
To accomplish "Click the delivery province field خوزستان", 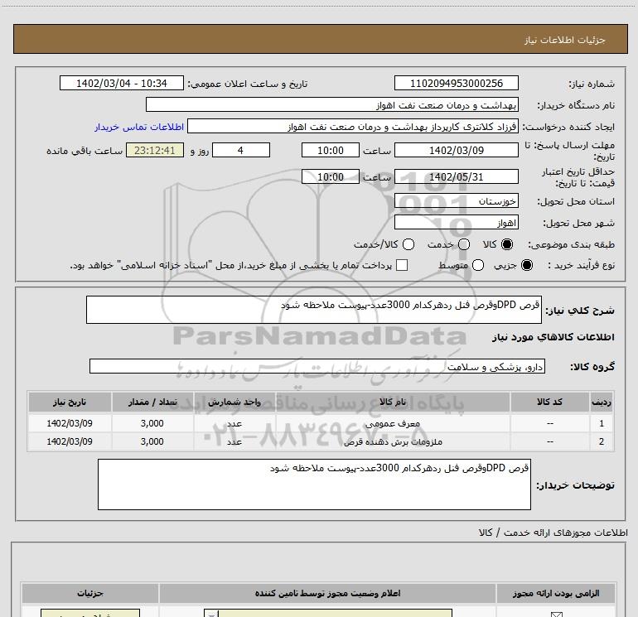I will 456,201.
